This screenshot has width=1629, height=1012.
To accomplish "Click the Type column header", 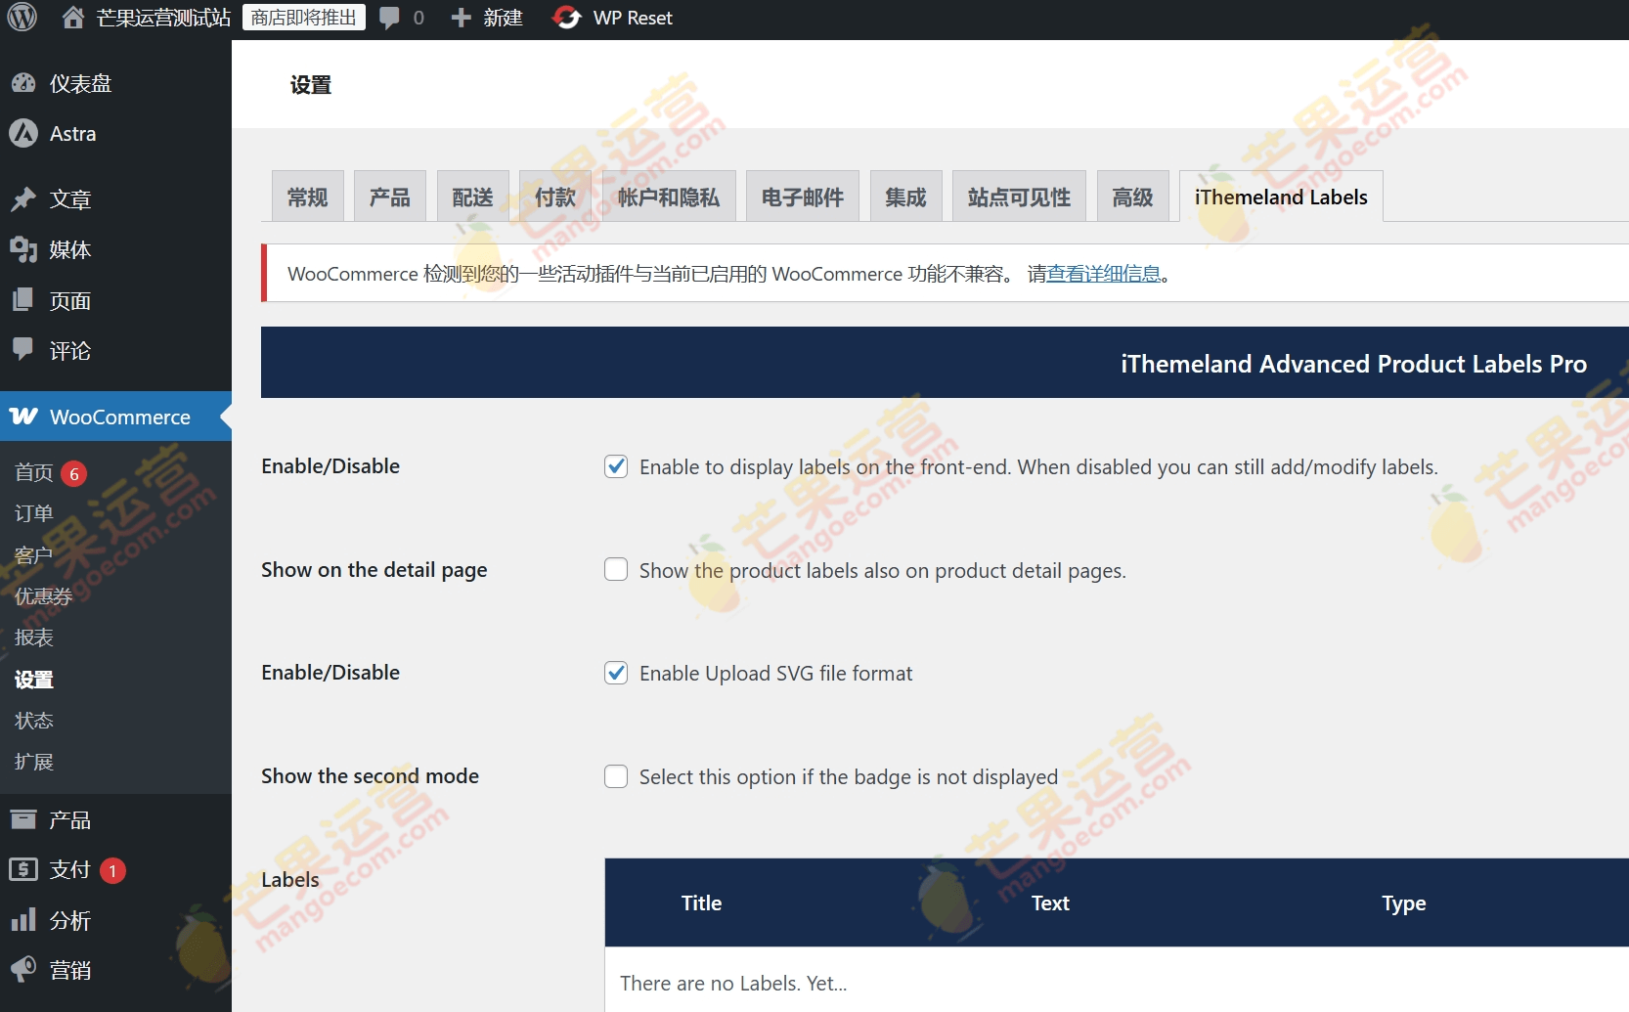I will (x=1403, y=902).
